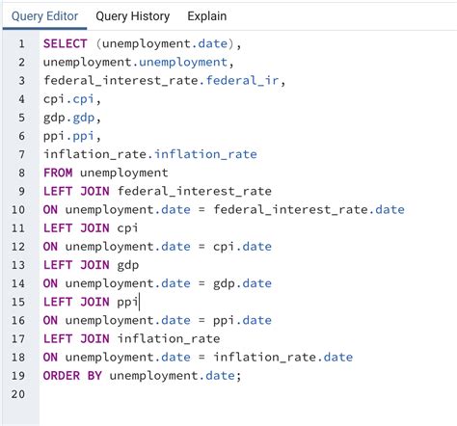The height and width of the screenshot is (426, 457).
Task: Click inflation_rate column on line 7
Action: [205, 154]
